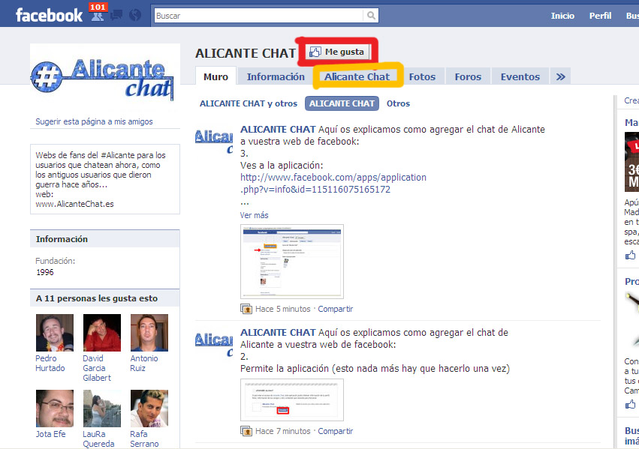
Task: Click the ALICANTE CHAT page title
Action: pos(246,53)
